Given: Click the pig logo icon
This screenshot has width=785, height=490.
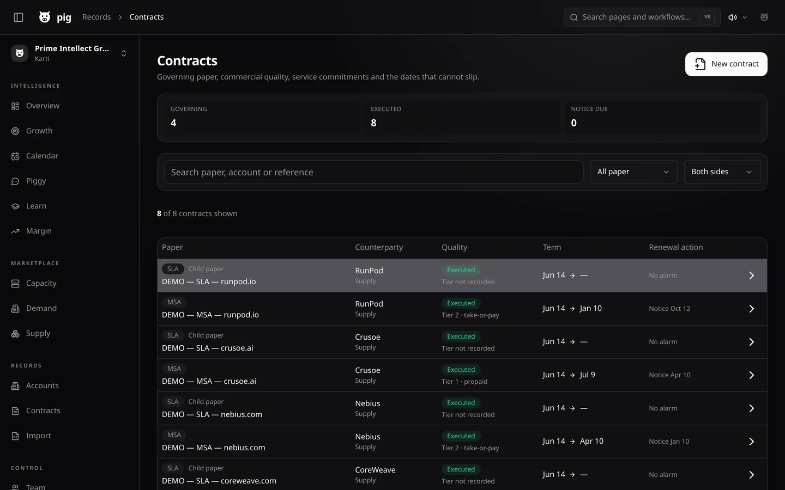Looking at the screenshot, I should pos(45,17).
